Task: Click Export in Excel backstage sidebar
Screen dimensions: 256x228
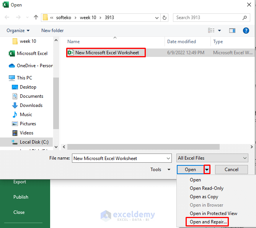Action: tap(20, 182)
